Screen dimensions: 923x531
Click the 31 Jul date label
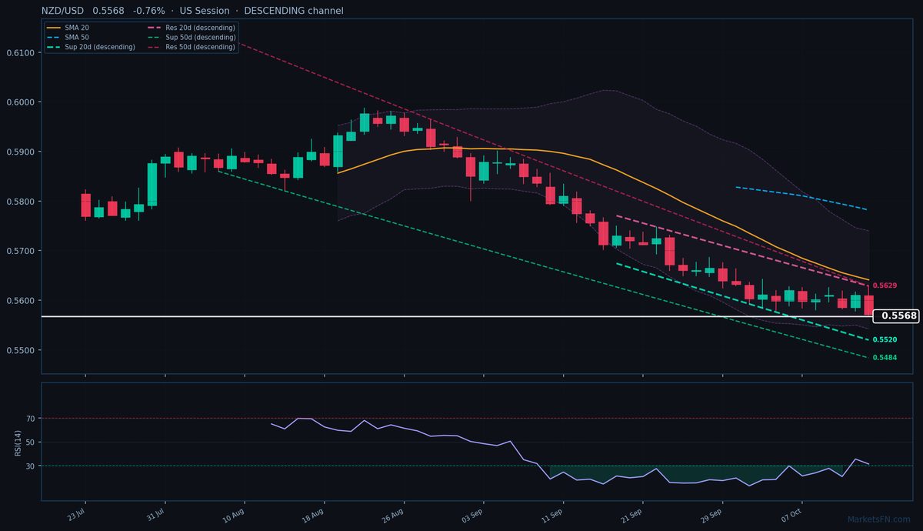click(156, 513)
